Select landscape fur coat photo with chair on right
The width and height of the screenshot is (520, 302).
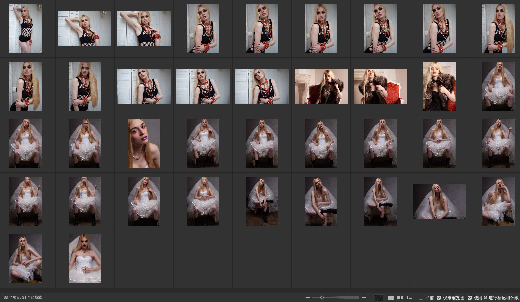point(380,86)
